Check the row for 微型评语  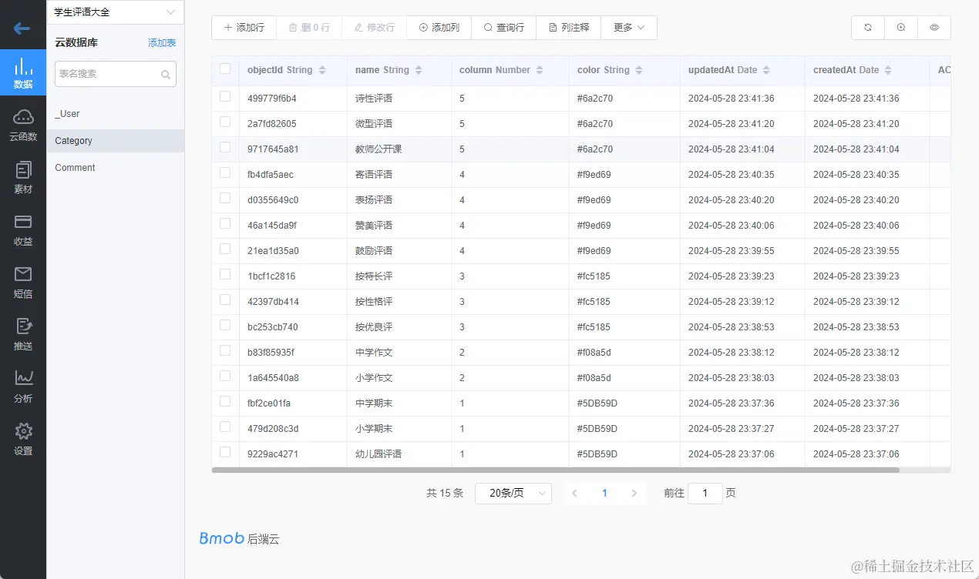tap(225, 122)
